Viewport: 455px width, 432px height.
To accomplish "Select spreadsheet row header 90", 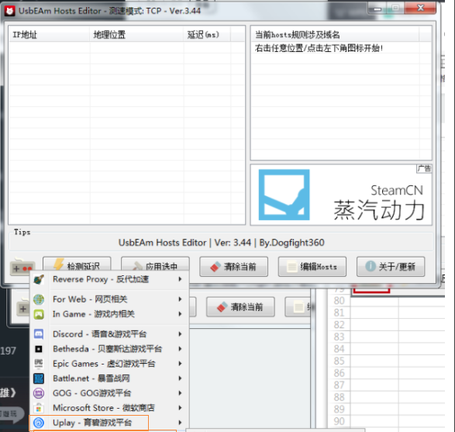I will pyautogui.click(x=339, y=421).
